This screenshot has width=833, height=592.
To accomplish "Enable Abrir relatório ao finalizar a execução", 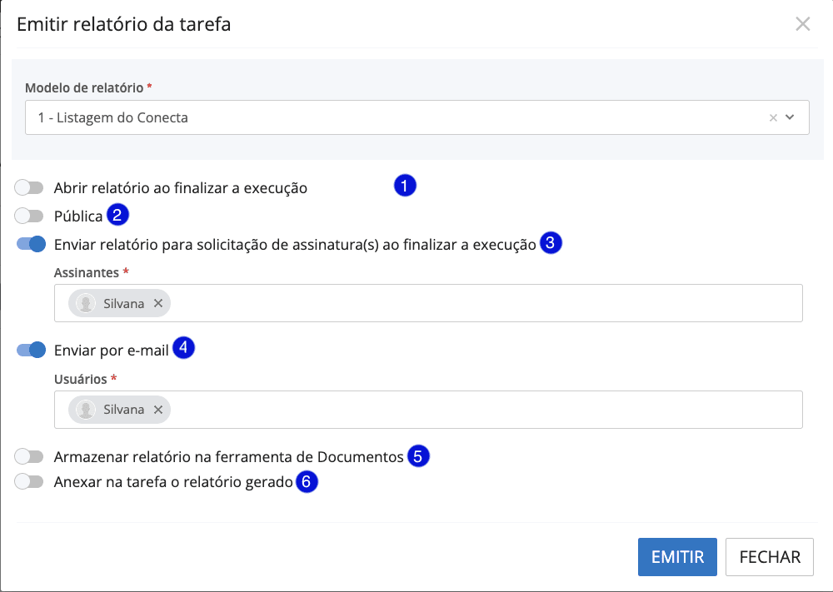I will point(29,188).
